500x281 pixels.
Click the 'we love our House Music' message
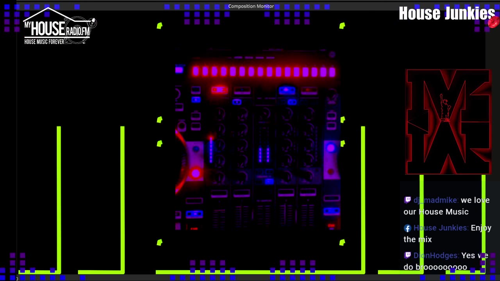click(446, 206)
